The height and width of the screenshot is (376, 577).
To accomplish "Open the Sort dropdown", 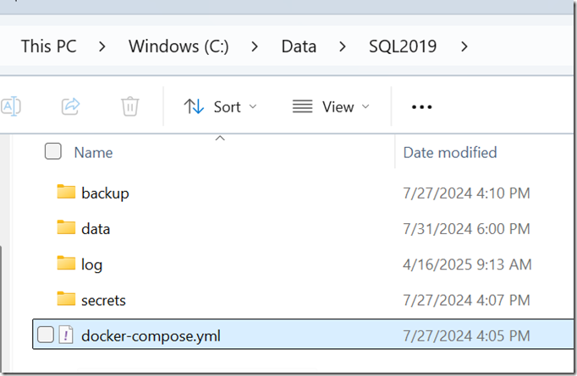I will (x=221, y=107).
